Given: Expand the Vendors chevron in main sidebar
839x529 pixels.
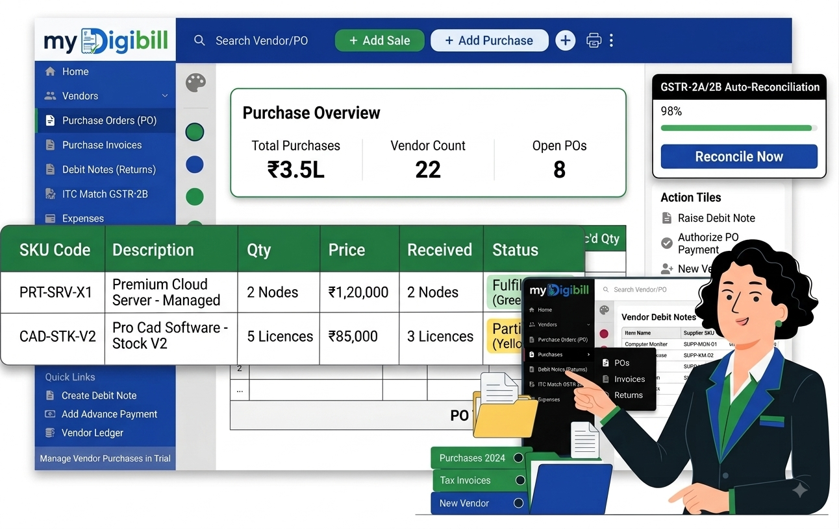Looking at the screenshot, I should click(165, 96).
